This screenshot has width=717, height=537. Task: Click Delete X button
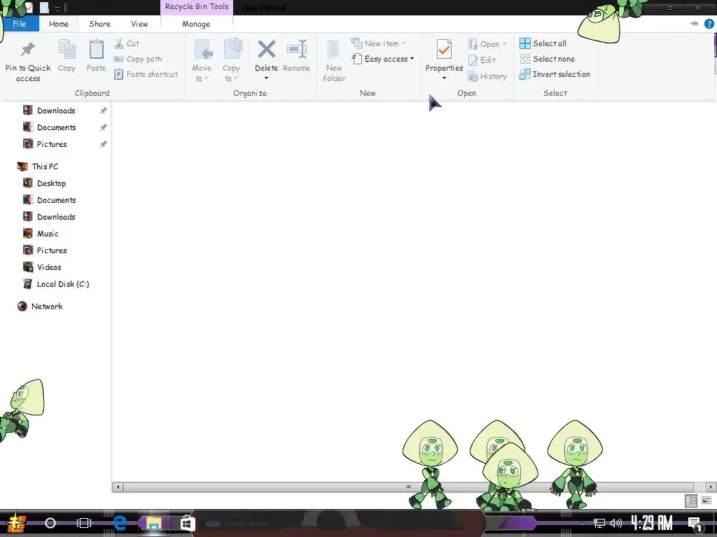tap(266, 50)
